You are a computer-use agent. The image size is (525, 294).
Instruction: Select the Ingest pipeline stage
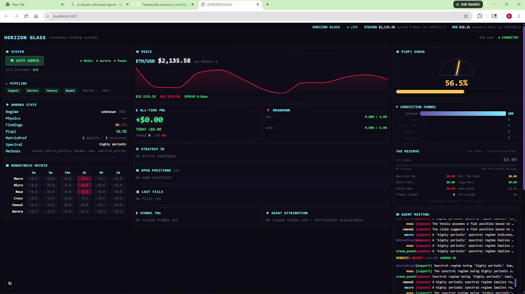point(13,90)
